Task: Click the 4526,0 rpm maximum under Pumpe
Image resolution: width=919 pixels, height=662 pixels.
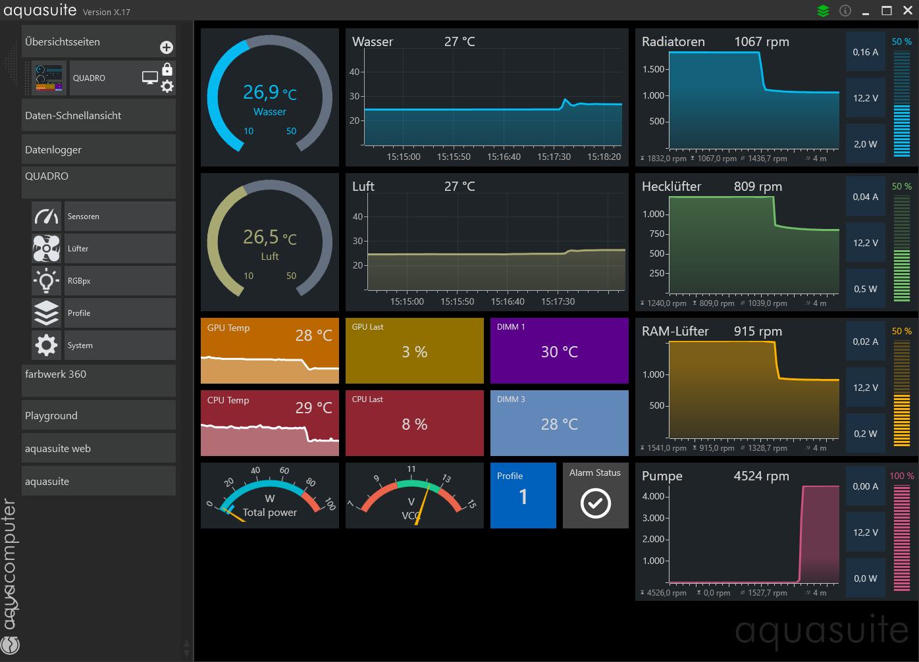Action: [664, 593]
